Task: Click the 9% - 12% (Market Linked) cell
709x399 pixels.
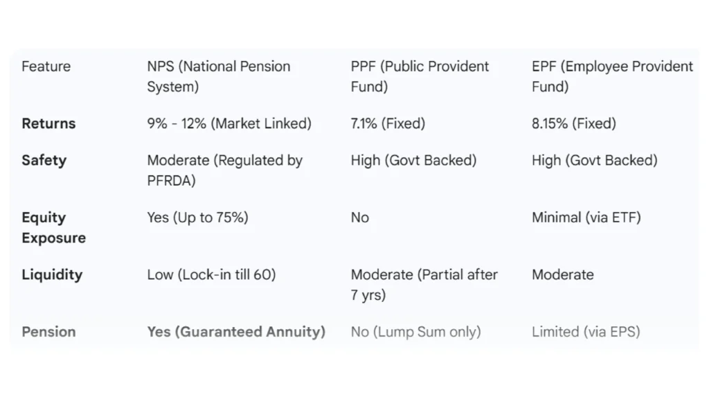Action: click(x=229, y=124)
